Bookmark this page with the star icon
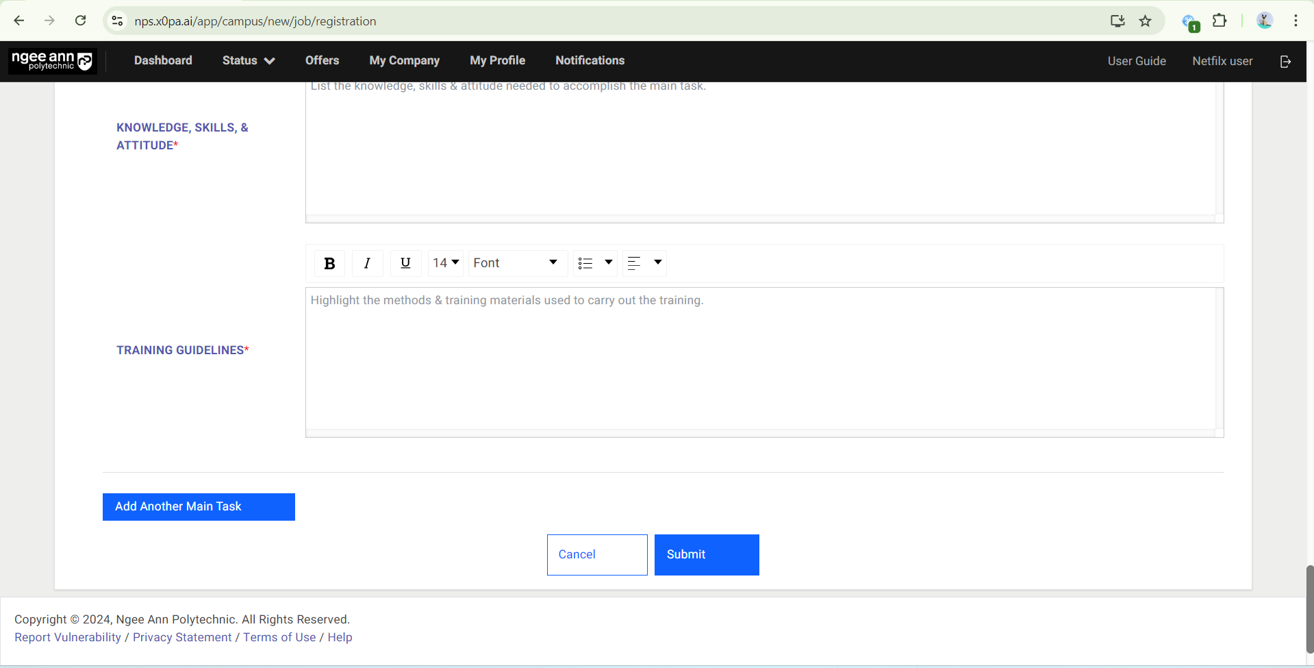This screenshot has width=1314, height=668. tap(1145, 21)
